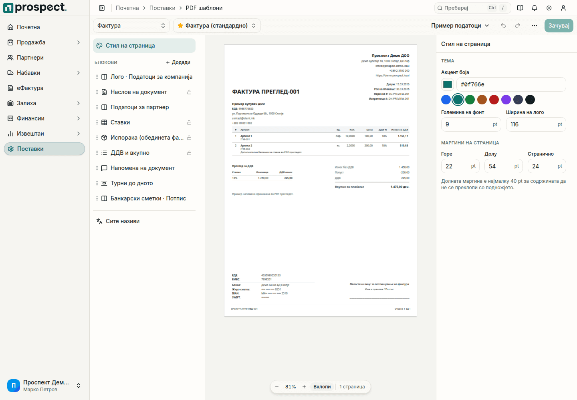Open notifications bell

click(535, 8)
